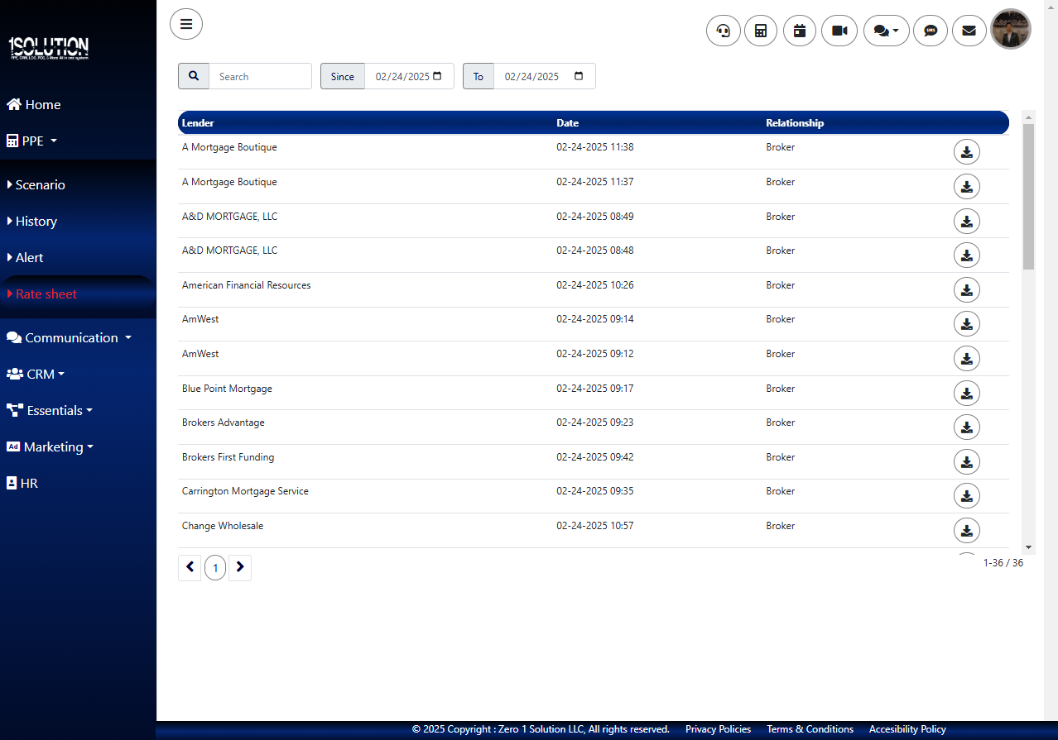Open the calendar icon in top bar
Viewport: 1058px width, 740px height.
[800, 31]
